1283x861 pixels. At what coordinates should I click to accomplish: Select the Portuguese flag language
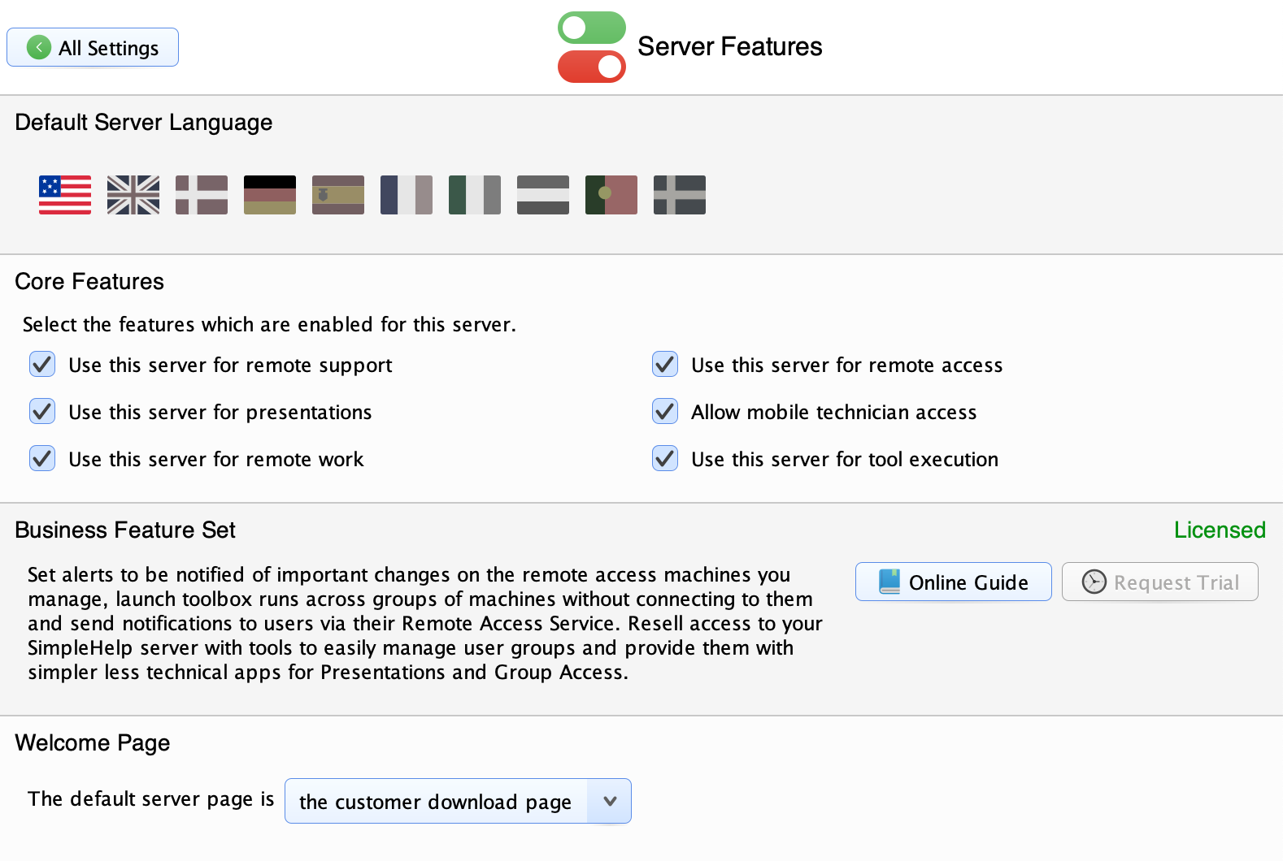[611, 195]
